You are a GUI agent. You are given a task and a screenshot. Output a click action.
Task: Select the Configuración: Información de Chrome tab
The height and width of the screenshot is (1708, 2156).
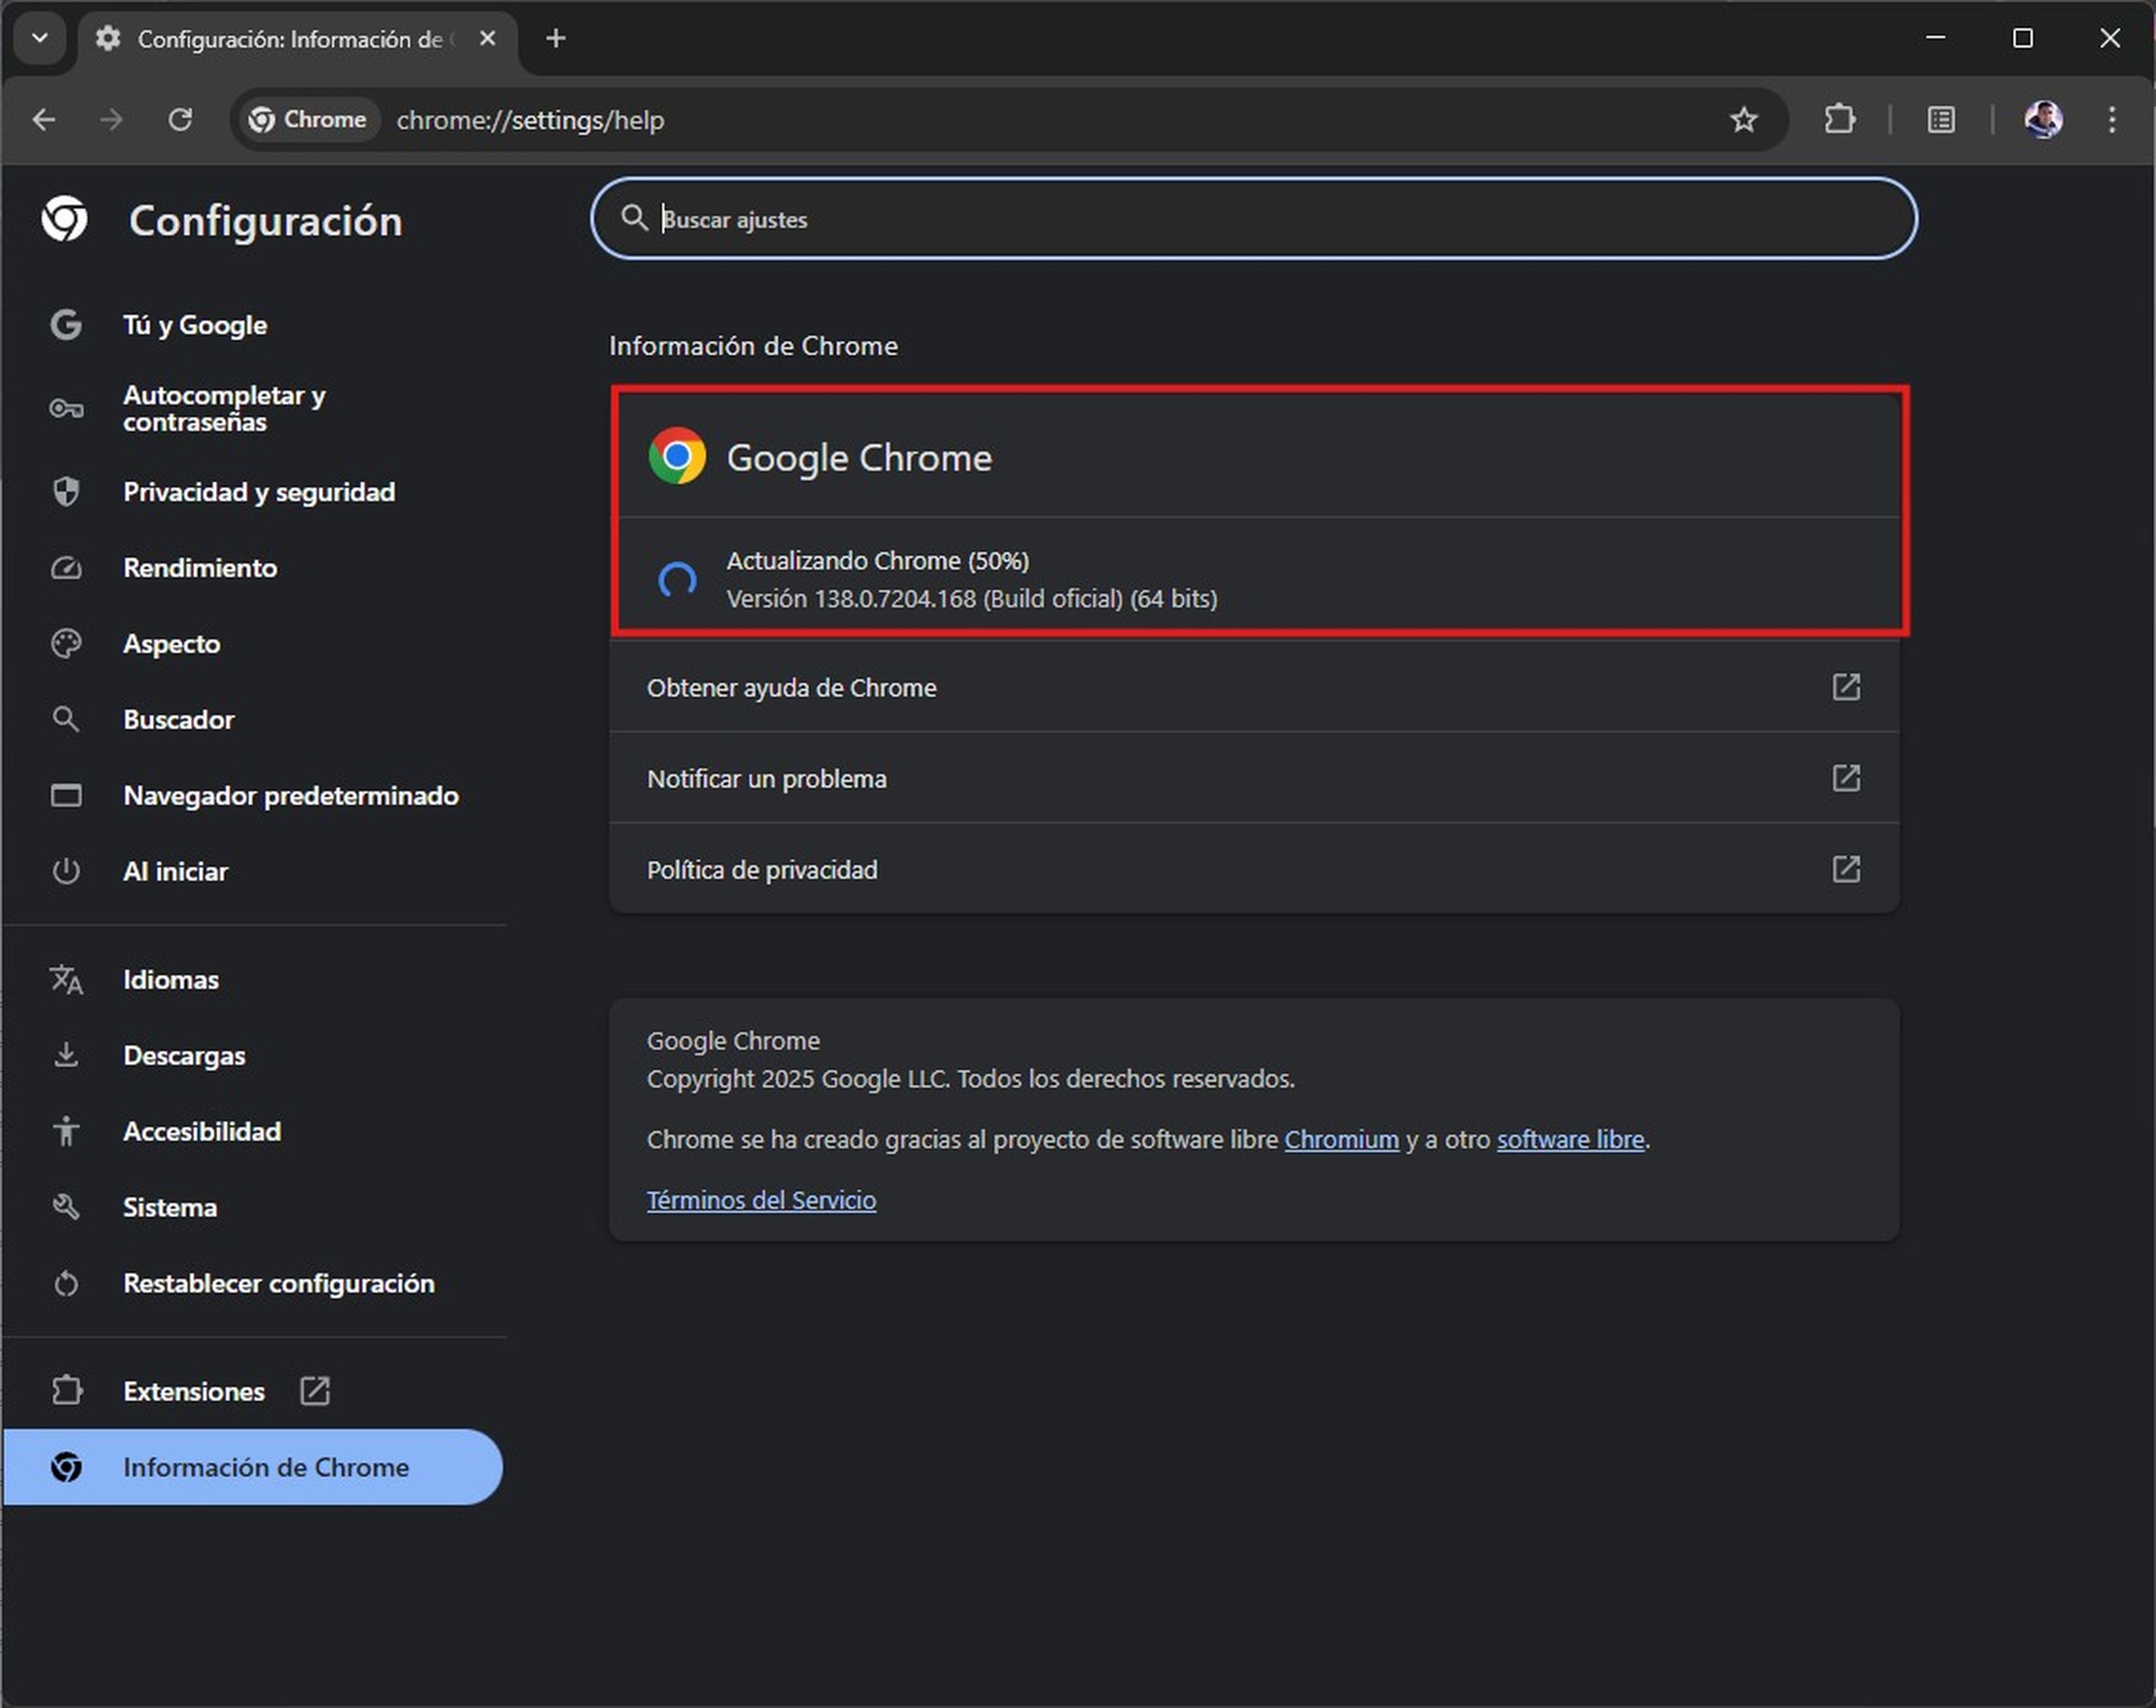click(297, 40)
